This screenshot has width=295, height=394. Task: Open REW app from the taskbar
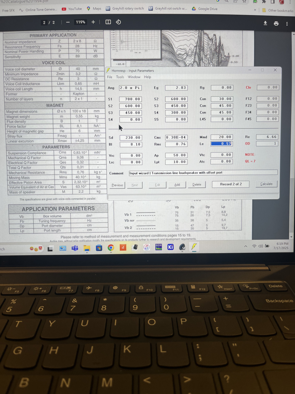coord(159,247)
